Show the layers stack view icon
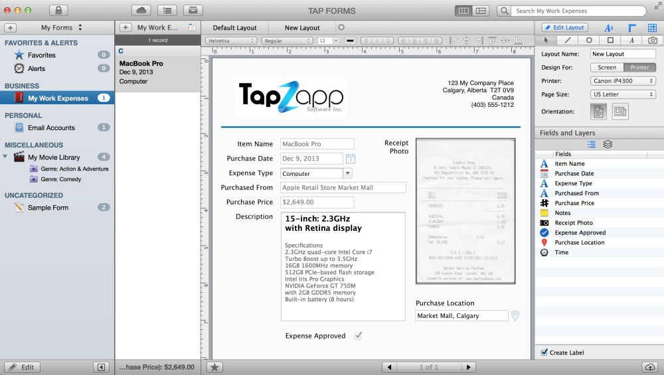 [608, 144]
